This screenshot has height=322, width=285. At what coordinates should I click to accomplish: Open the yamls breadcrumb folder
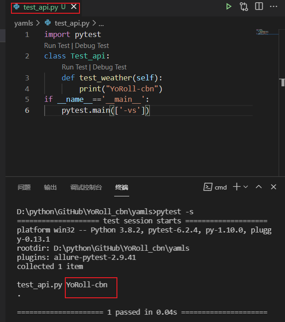click(x=24, y=23)
